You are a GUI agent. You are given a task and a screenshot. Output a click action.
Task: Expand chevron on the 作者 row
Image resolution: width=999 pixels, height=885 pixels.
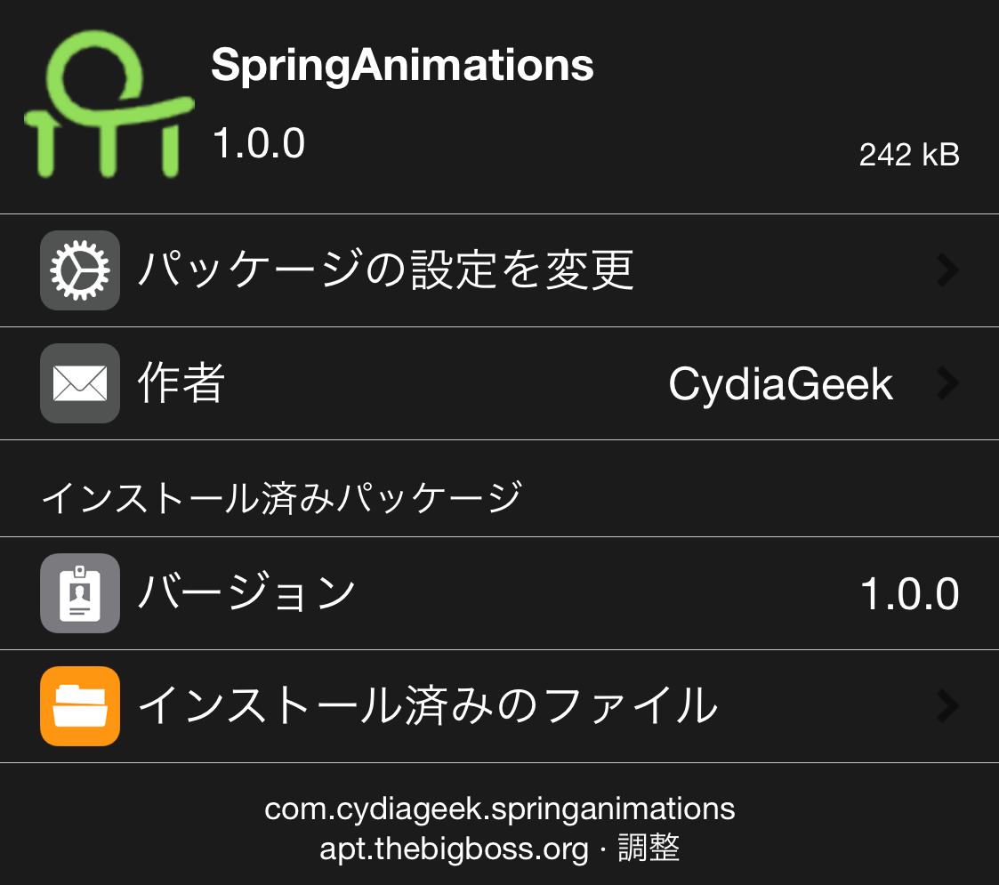pyautogui.click(x=948, y=383)
